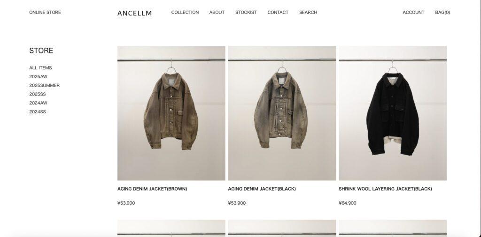This screenshot has width=481, height=237.
Task: Filter by the 2024SS season
Action: click(38, 112)
